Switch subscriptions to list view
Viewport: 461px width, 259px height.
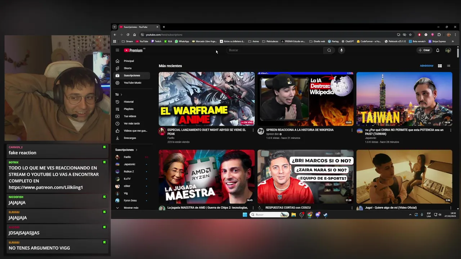pyautogui.click(x=448, y=66)
